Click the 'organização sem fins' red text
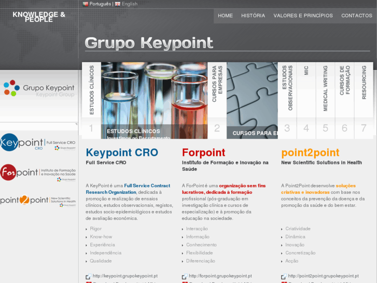Image resolution: width=377 pixels, height=283 pixels. tap(242, 186)
